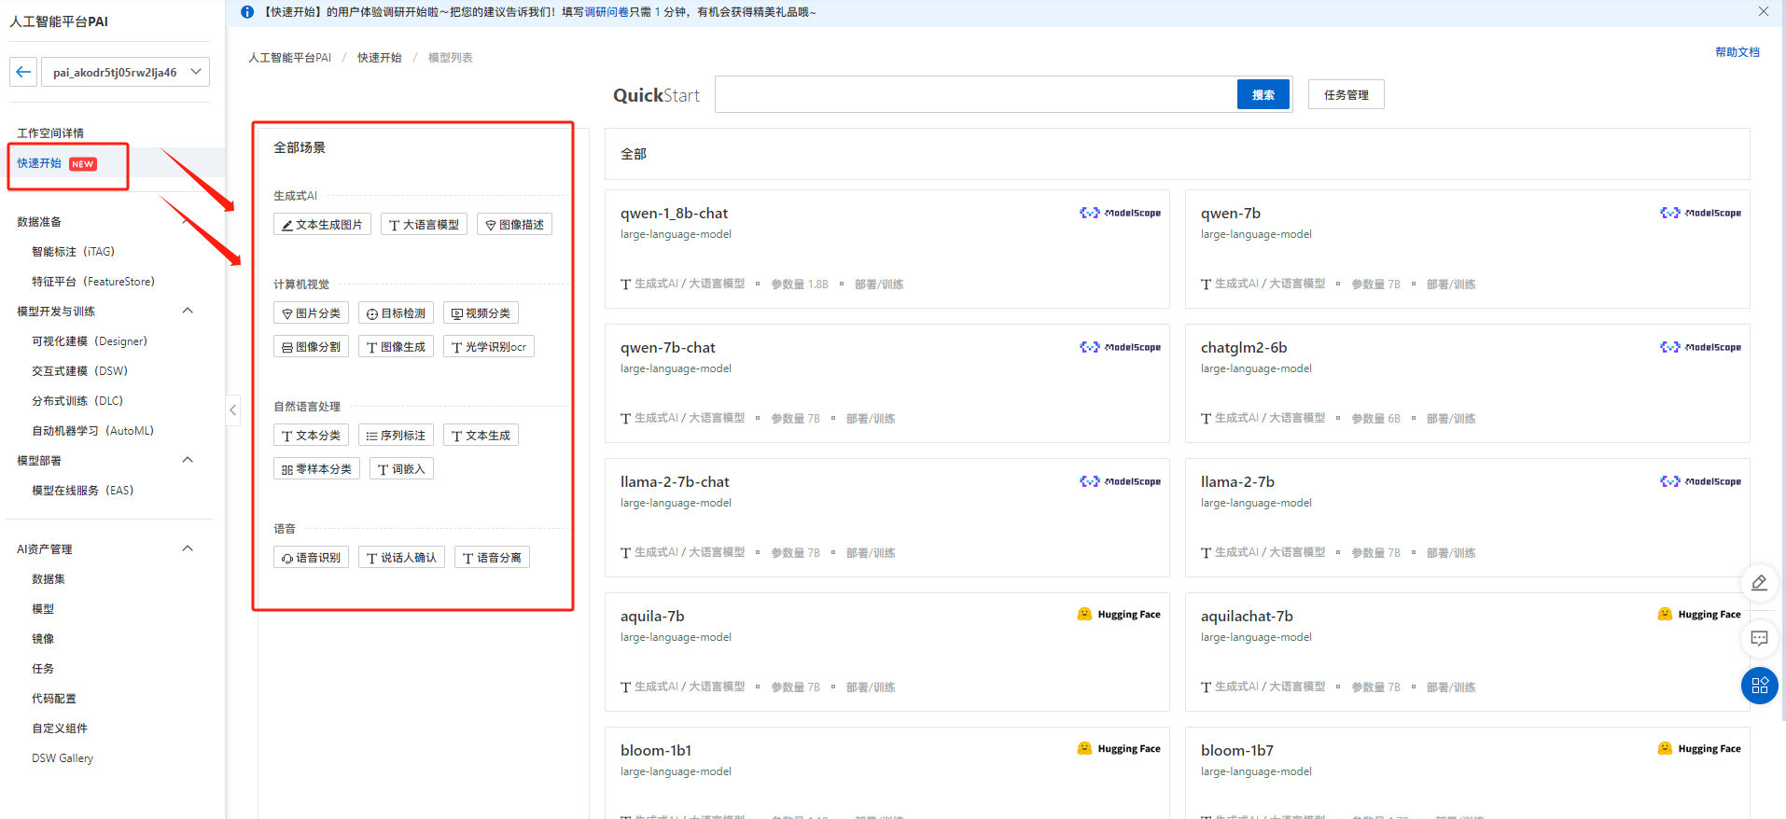Click the 搜索 button
The height and width of the screenshot is (819, 1786).
[x=1263, y=94]
